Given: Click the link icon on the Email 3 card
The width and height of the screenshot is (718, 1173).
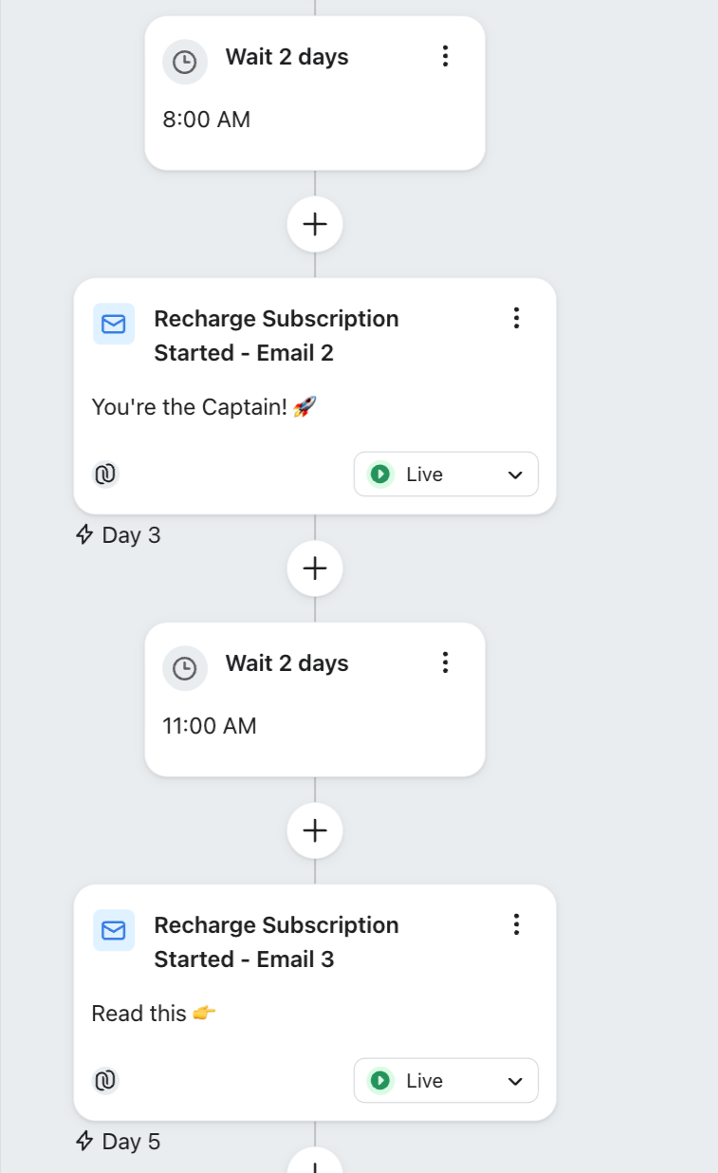Looking at the screenshot, I should pyautogui.click(x=105, y=1080).
